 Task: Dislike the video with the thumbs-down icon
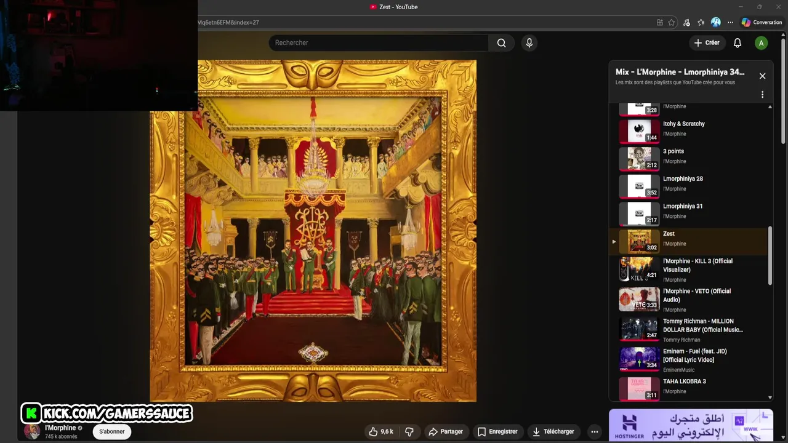click(409, 431)
